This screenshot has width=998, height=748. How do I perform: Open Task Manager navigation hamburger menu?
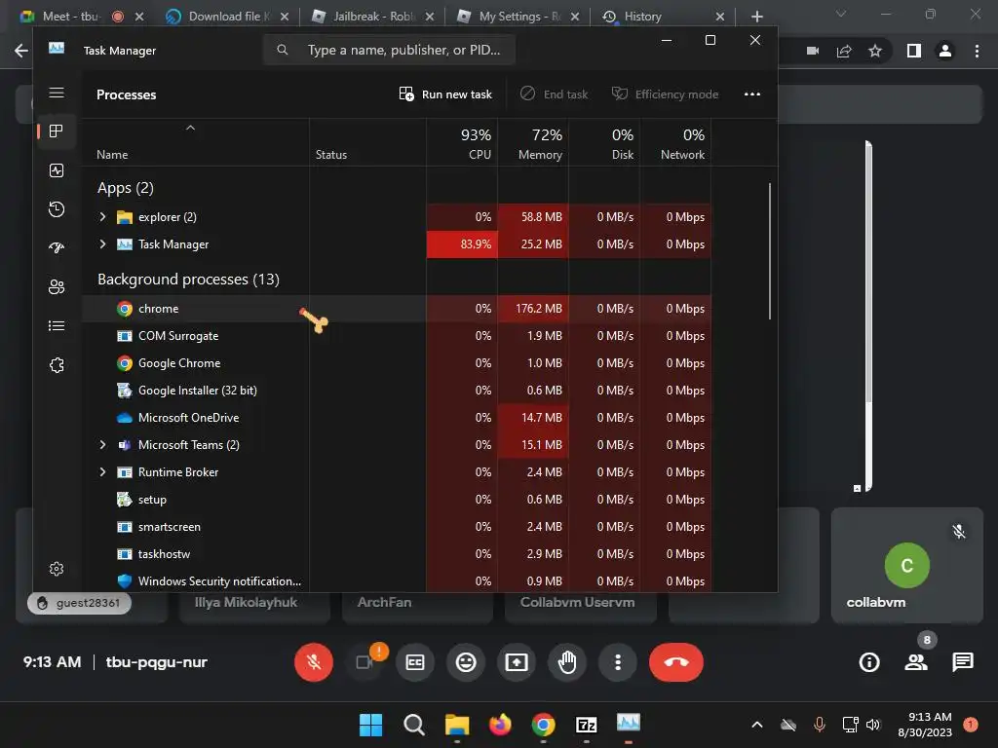56,93
